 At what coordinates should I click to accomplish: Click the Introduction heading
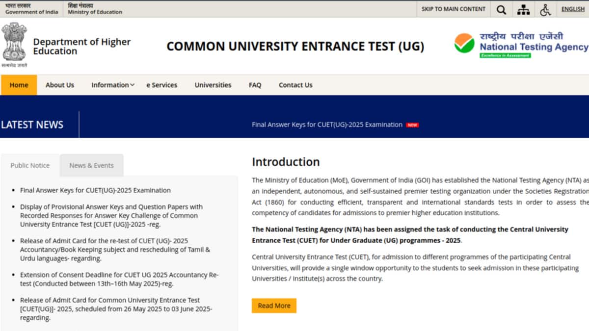coord(286,162)
